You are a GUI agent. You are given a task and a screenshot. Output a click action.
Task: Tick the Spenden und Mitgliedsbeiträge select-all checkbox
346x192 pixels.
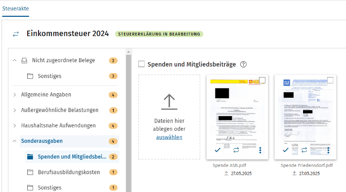tap(141, 64)
